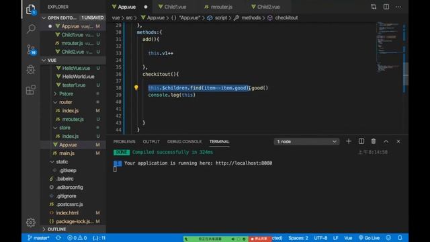The image size is (430, 242).
Task: Synchronize changes in the status bar
Action: 58,238
